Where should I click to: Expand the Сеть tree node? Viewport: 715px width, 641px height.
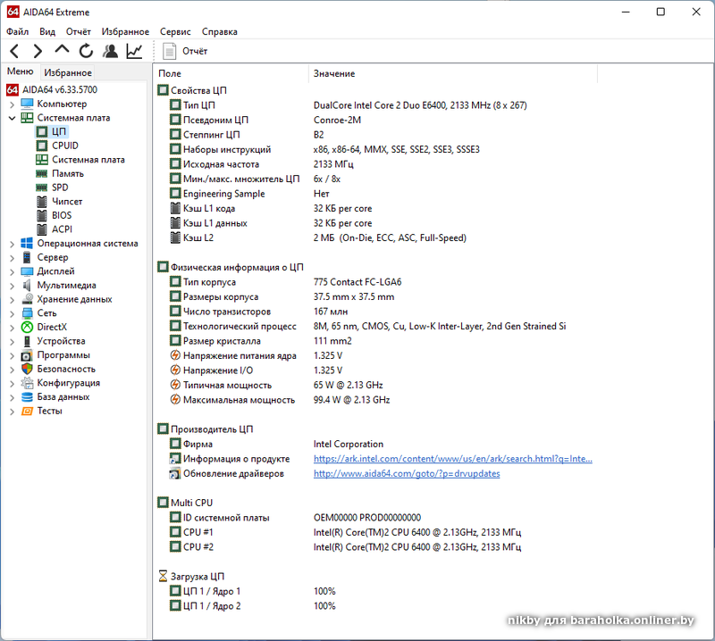12,314
